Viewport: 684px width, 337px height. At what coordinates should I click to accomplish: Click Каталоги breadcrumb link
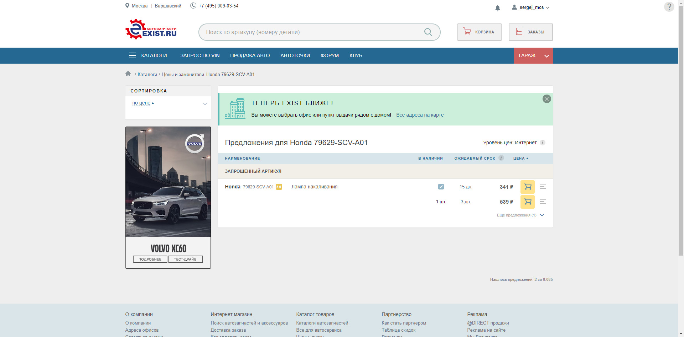pos(147,74)
